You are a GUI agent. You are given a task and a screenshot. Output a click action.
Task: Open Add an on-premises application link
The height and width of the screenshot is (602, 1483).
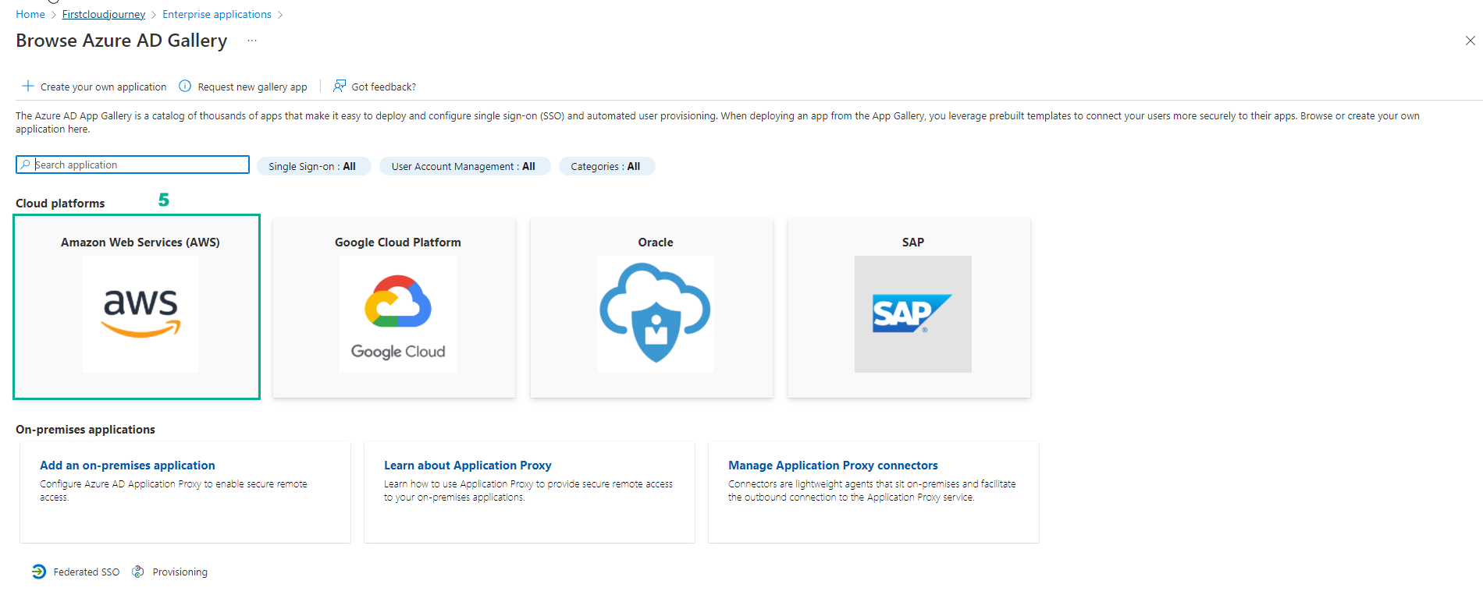pyautogui.click(x=127, y=466)
